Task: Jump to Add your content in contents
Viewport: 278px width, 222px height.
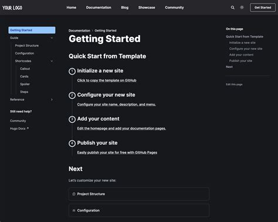Action: point(241,54)
